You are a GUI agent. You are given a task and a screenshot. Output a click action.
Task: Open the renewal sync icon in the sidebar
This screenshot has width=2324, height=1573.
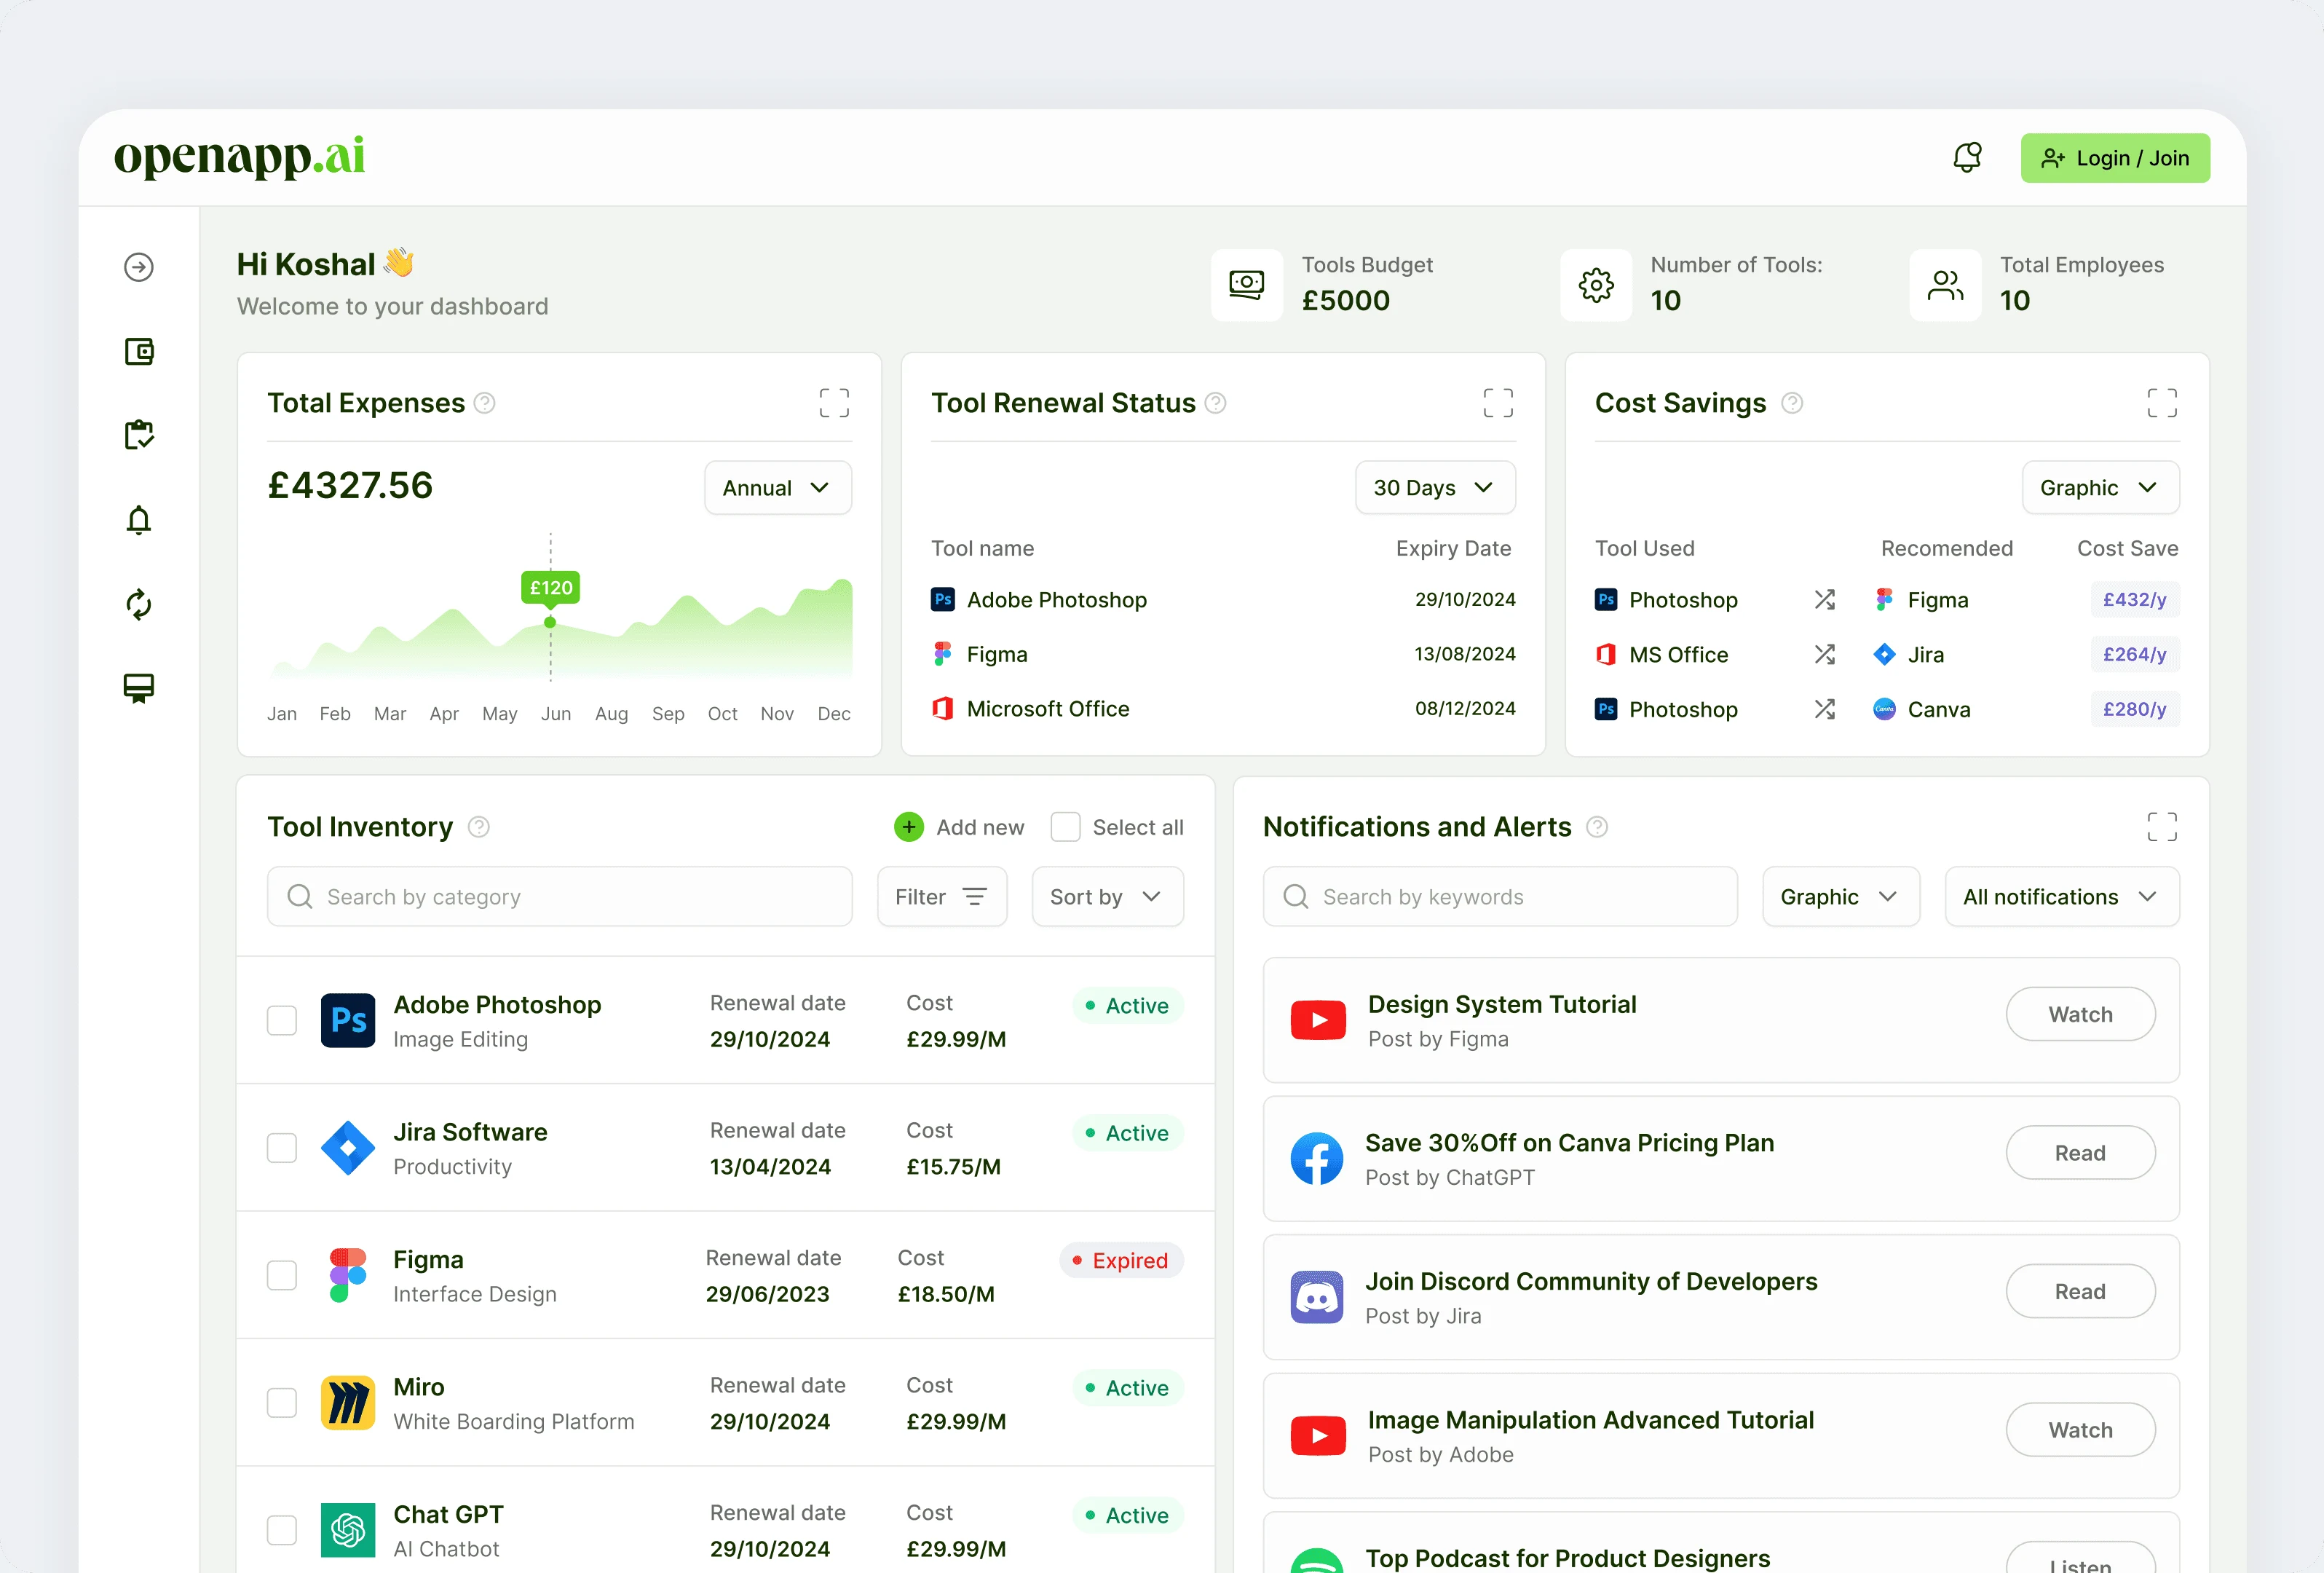[139, 604]
